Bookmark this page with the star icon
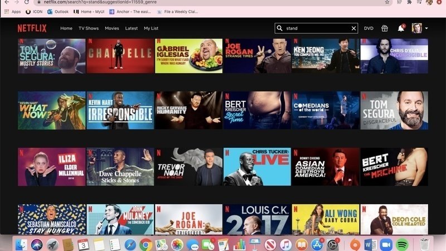This screenshot has height=251, width=446. (x=387, y=2)
